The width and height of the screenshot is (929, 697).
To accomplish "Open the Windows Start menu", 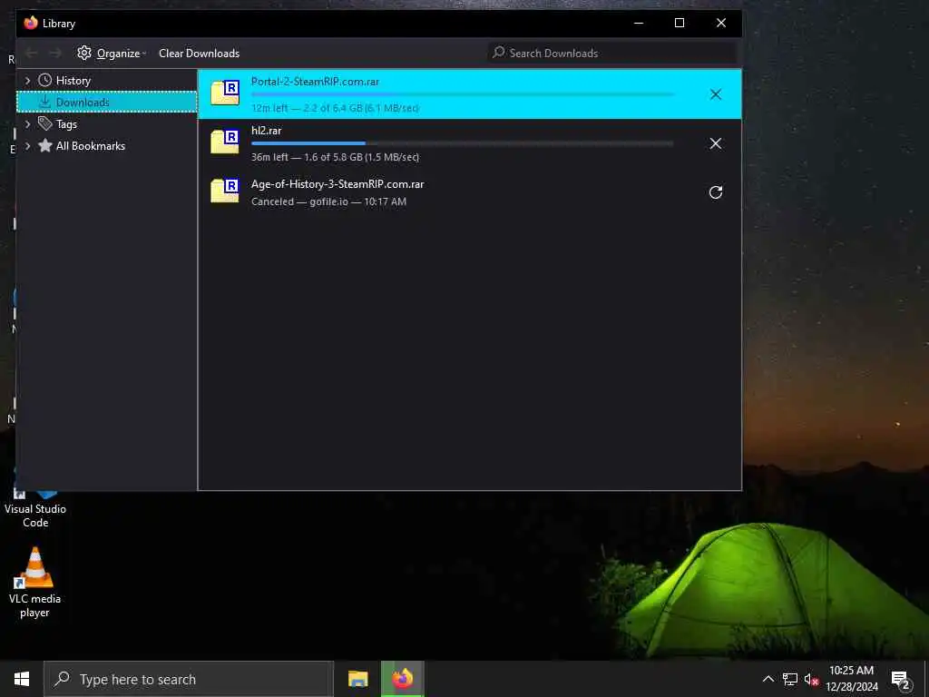I will coord(22,679).
